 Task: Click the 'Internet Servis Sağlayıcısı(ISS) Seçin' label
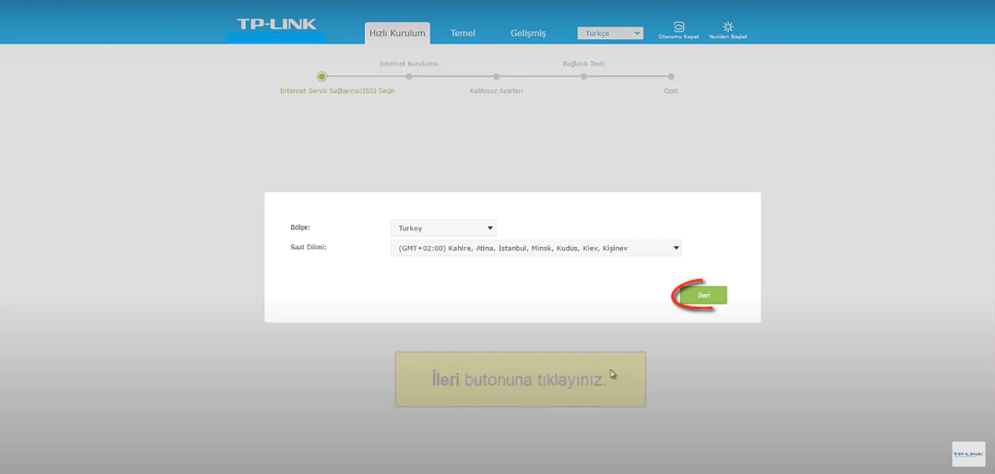(338, 91)
